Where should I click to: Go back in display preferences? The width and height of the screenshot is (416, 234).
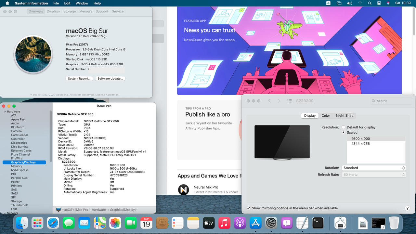[x=269, y=101]
